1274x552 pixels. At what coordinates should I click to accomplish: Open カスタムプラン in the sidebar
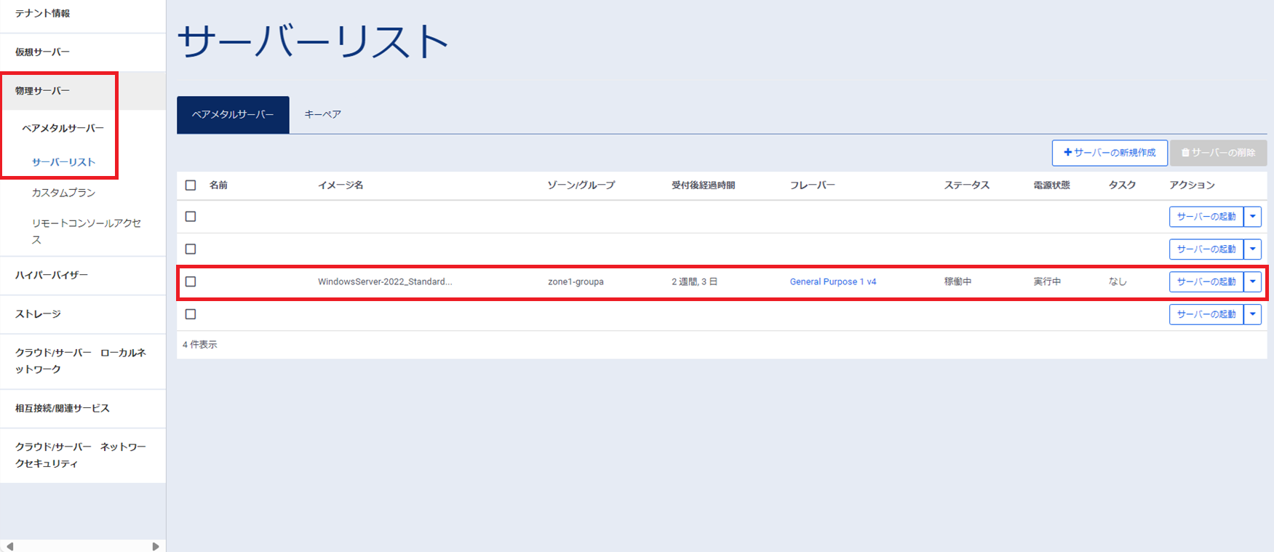[64, 193]
